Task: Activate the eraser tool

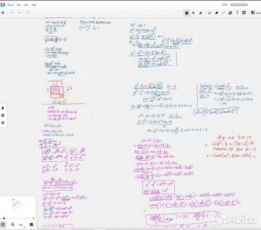Action: click(x=201, y=13)
